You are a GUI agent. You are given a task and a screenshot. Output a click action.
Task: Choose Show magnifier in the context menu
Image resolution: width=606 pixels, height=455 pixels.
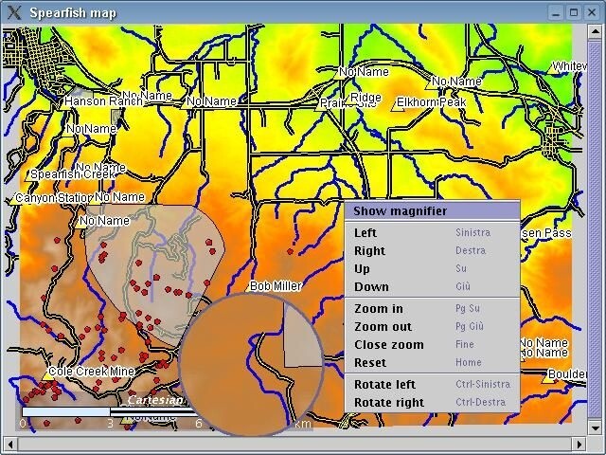432,211
